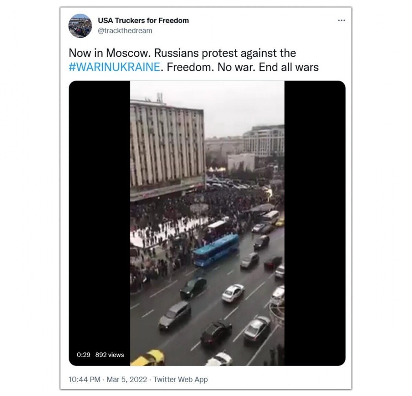Click the tweet text about Moscow protest
The height and width of the screenshot is (396, 412).
(194, 60)
